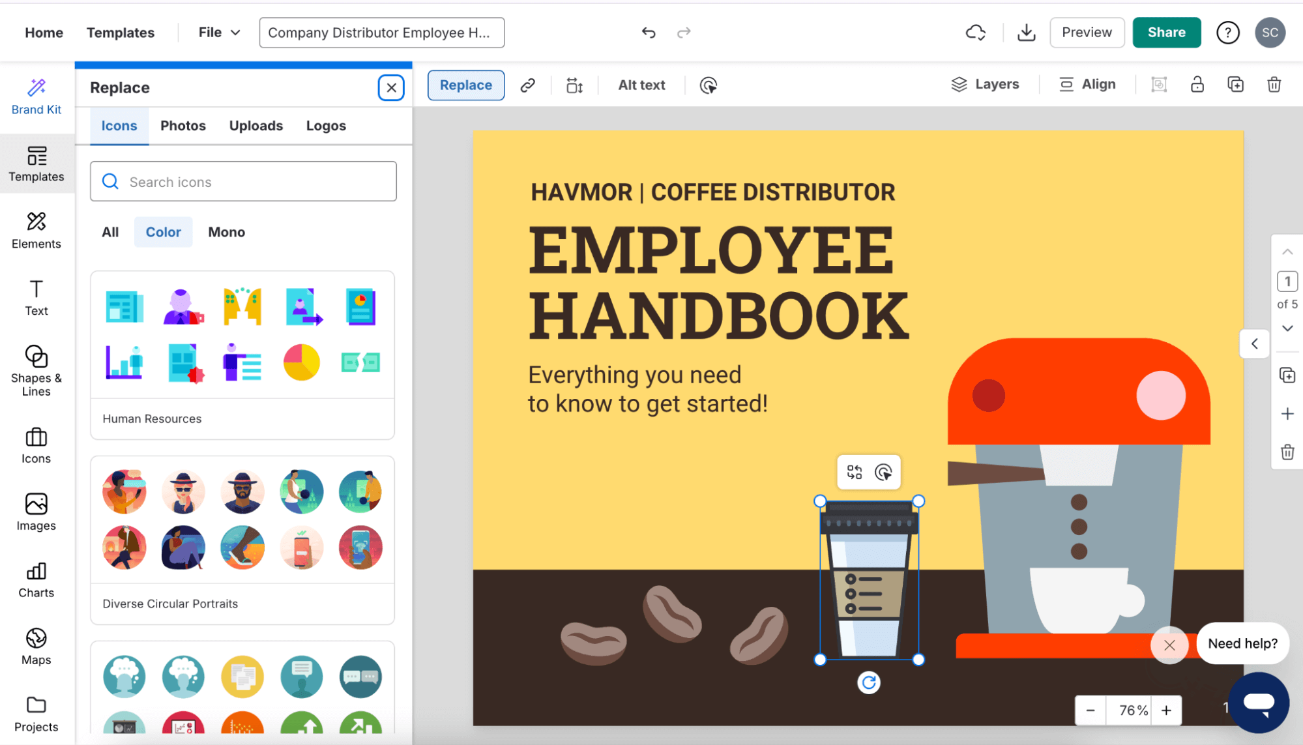Open the Charts panel
The height and width of the screenshot is (745, 1303).
[x=36, y=579]
